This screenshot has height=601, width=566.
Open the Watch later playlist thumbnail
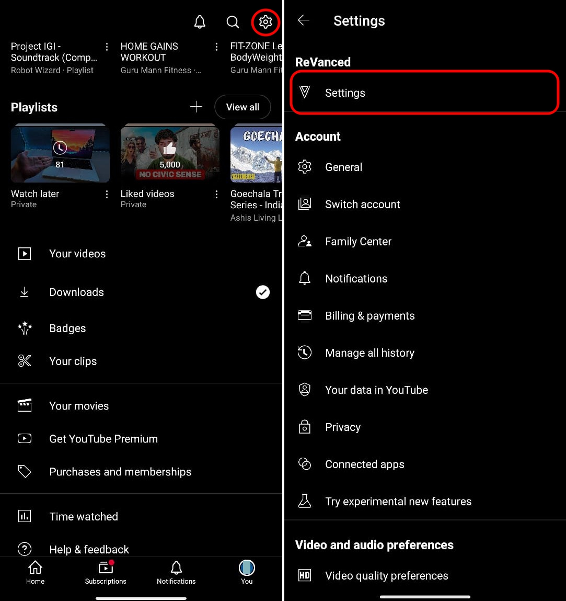[60, 154]
